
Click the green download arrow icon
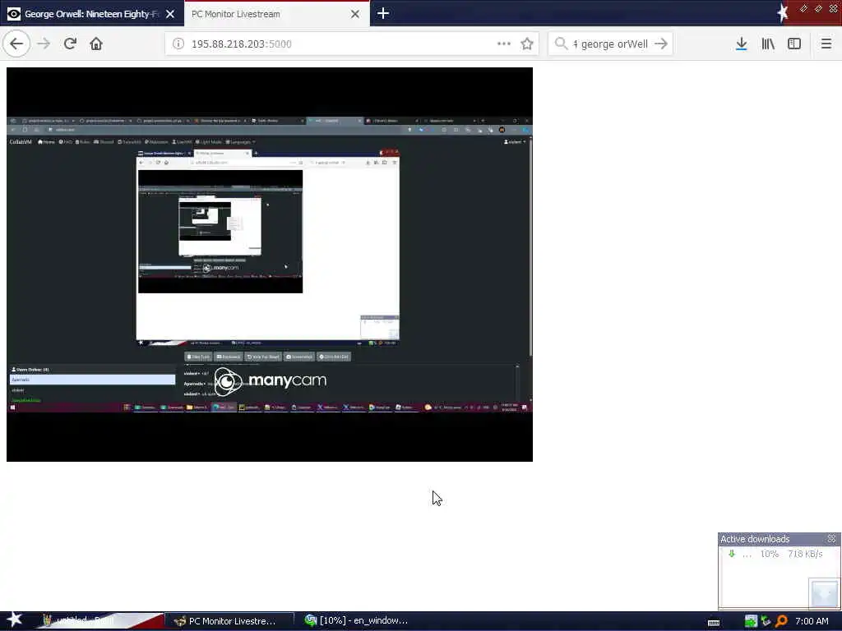tap(731, 553)
